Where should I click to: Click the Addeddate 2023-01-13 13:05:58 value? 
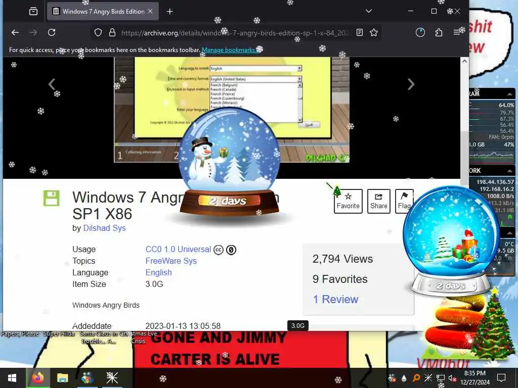183,326
